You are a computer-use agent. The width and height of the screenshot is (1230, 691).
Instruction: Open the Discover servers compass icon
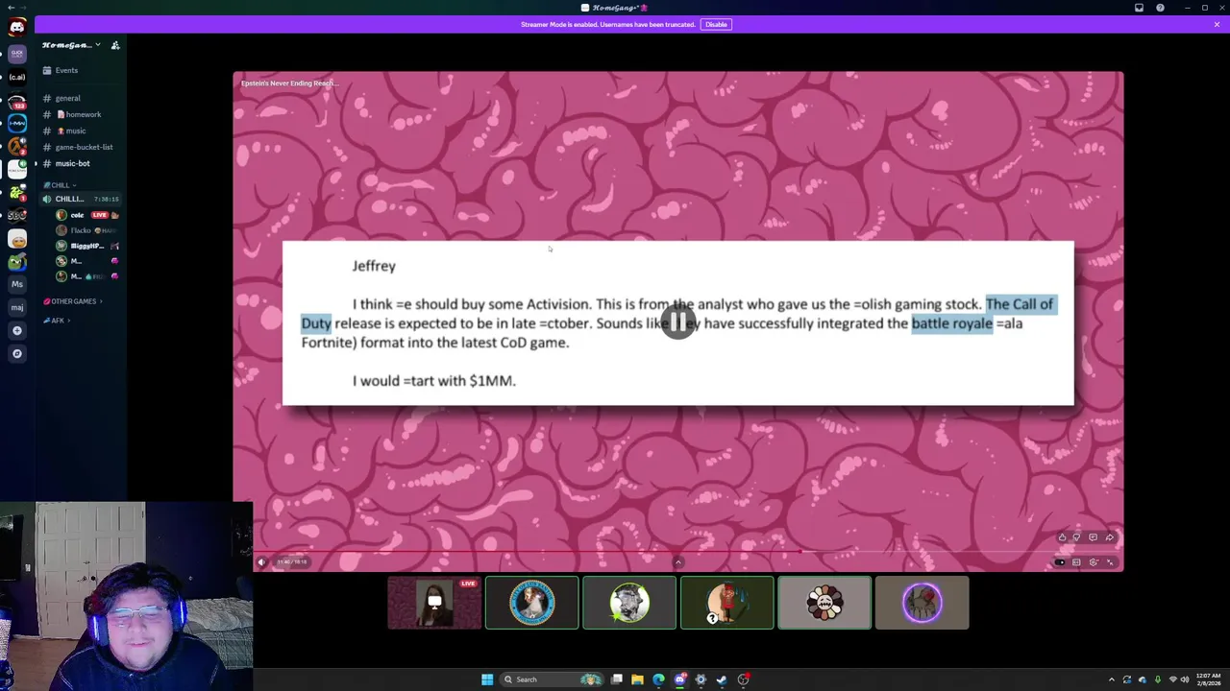tap(16, 353)
